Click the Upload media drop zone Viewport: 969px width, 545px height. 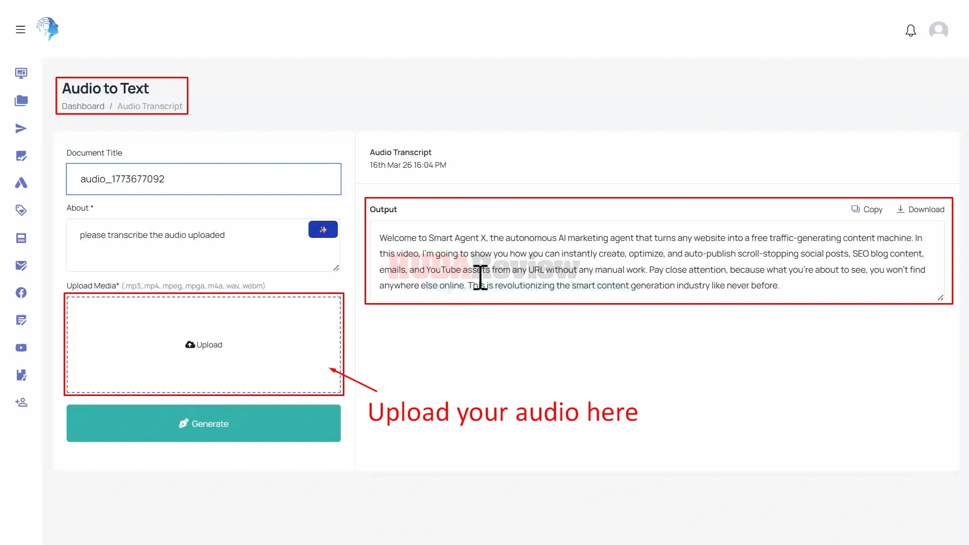pyautogui.click(x=203, y=344)
